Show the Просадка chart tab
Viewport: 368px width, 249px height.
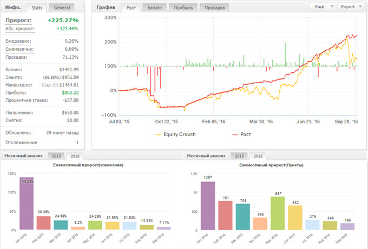[214, 8]
